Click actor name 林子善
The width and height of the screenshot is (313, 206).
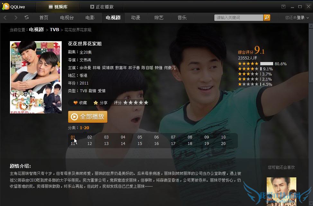(x=134, y=68)
